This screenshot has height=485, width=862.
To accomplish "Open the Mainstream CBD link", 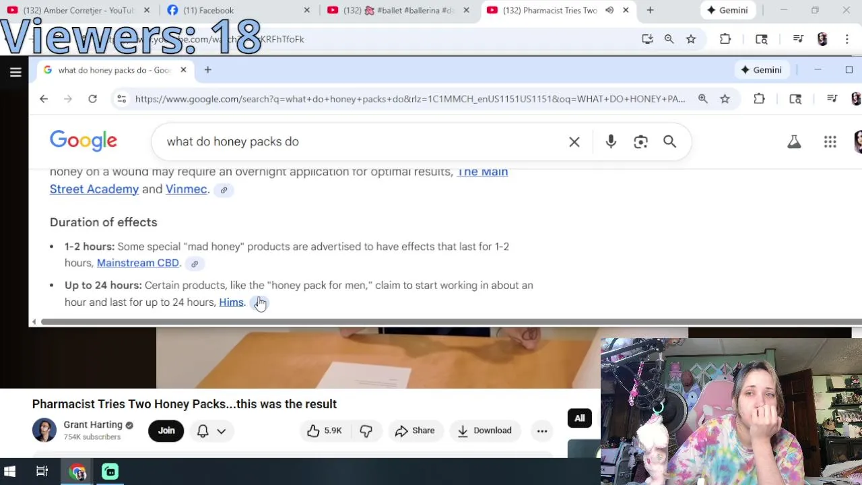I will [138, 263].
